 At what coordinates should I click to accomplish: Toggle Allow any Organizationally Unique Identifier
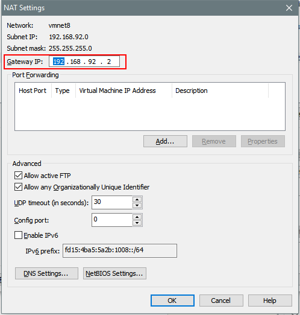click(18, 187)
